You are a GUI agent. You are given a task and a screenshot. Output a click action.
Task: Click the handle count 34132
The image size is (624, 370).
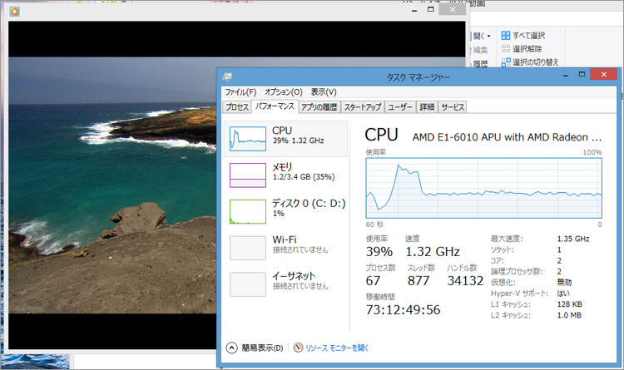(x=465, y=281)
